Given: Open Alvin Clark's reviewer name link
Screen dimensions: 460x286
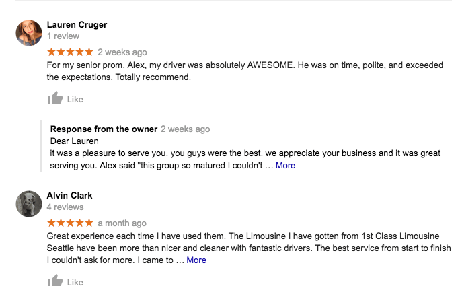Looking at the screenshot, I should (70, 196).
